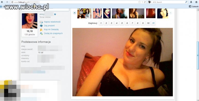The image size is (199, 101).
Task: Vote 1 in the Zagłosuj row
Action: tap(101, 23)
